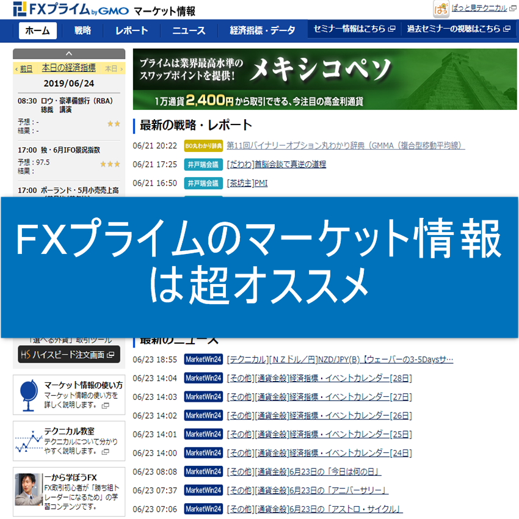Click the chart icon for テクニカル教室
This screenshot has width=519, height=519.
29,441
